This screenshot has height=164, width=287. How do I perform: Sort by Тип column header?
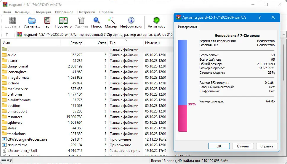tap(125, 43)
